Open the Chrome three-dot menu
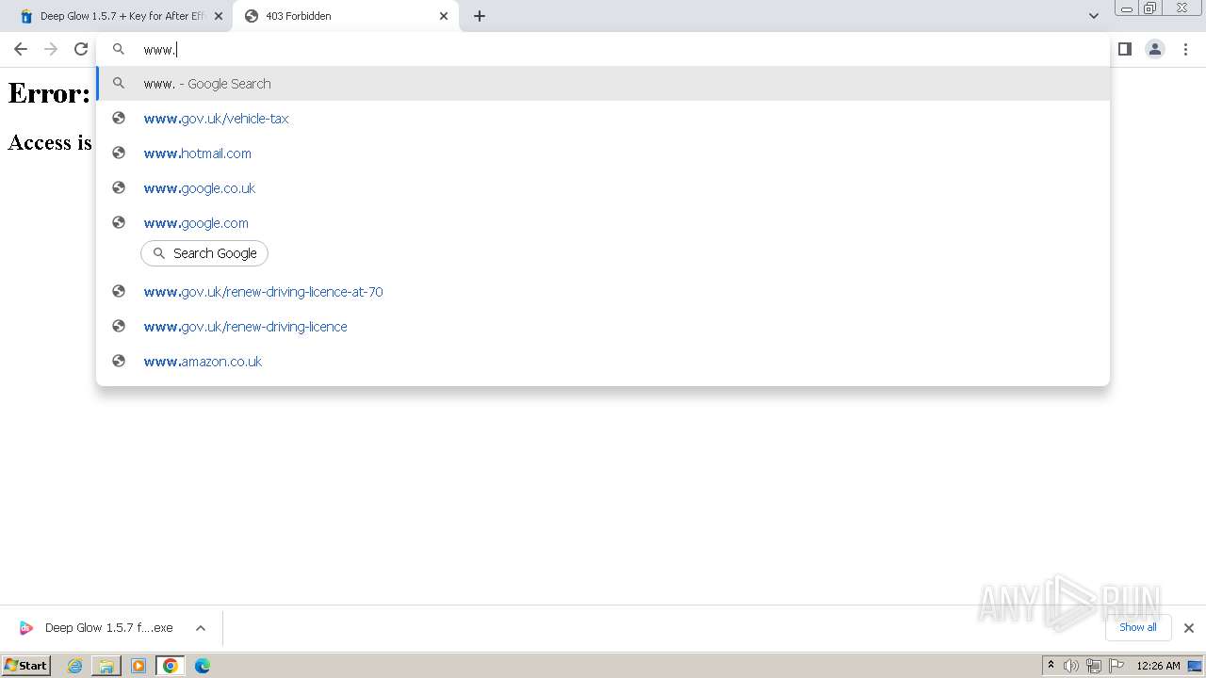The width and height of the screenshot is (1206, 678). (x=1185, y=49)
